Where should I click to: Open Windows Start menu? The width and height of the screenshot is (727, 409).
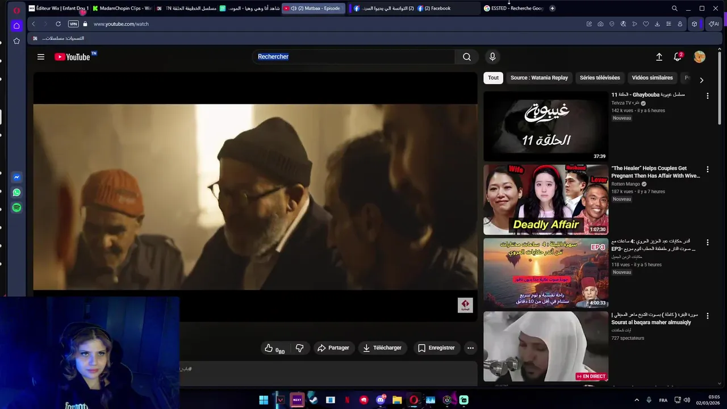(264, 400)
